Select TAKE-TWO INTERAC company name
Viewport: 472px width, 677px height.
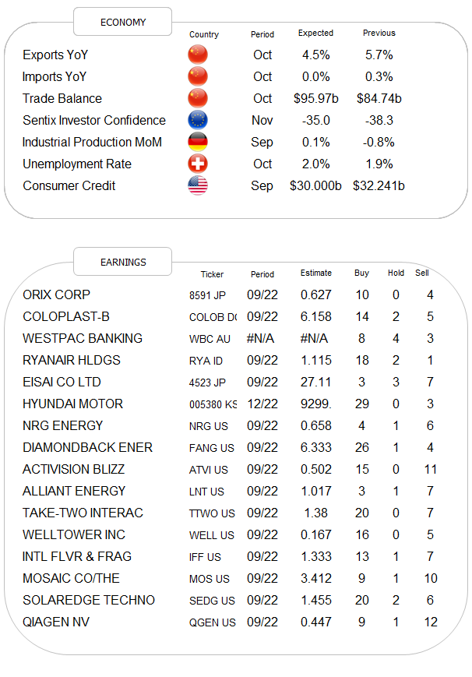coord(83,513)
